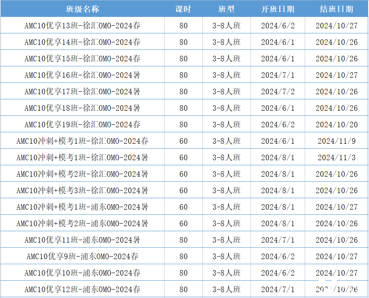The image size is (369, 298).
Task: Click start date 2024/6/1 of 优享15班
Action: [278, 58]
